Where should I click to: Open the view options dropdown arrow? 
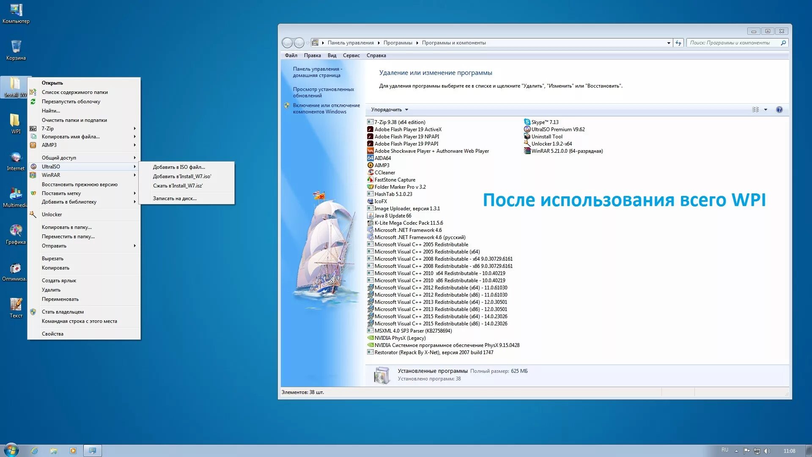coord(765,110)
